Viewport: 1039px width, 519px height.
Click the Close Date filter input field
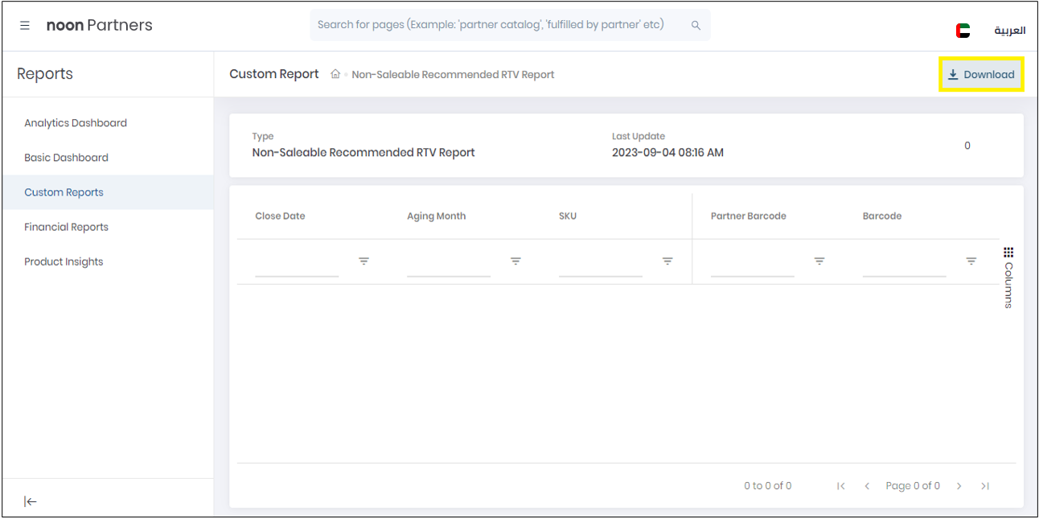pos(297,264)
